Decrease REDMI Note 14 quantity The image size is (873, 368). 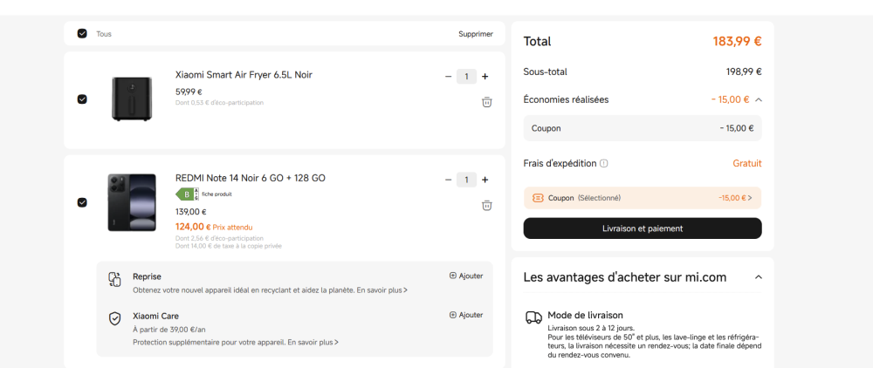(x=448, y=180)
